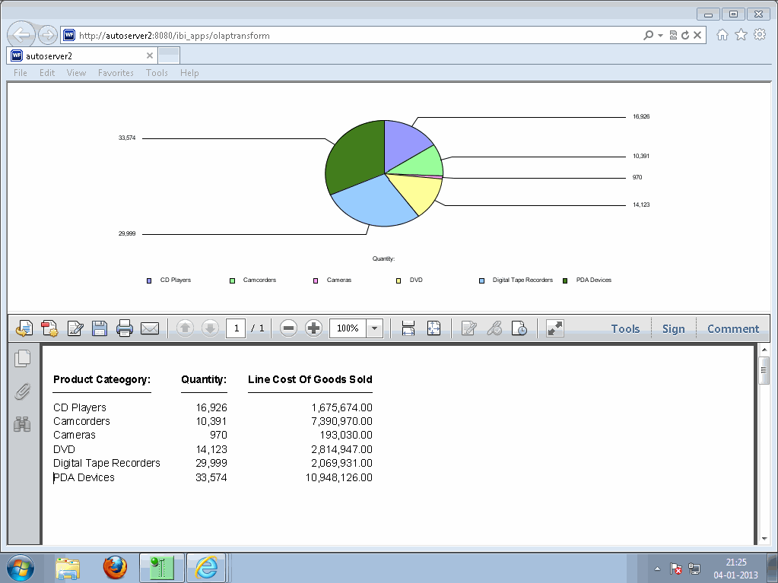This screenshot has height=583, width=778.
Task: Open the page thumbnails side panel
Action: pyautogui.click(x=22, y=358)
